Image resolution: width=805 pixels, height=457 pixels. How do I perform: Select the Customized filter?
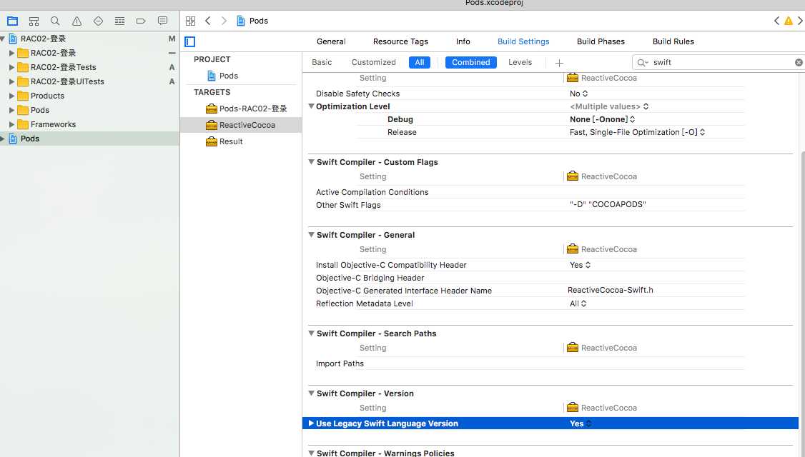pyautogui.click(x=373, y=63)
